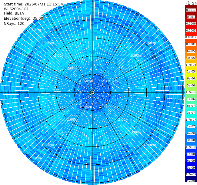Select the Elevation(deg): 35.00 text
The image size is (197, 185).
click(24, 18)
